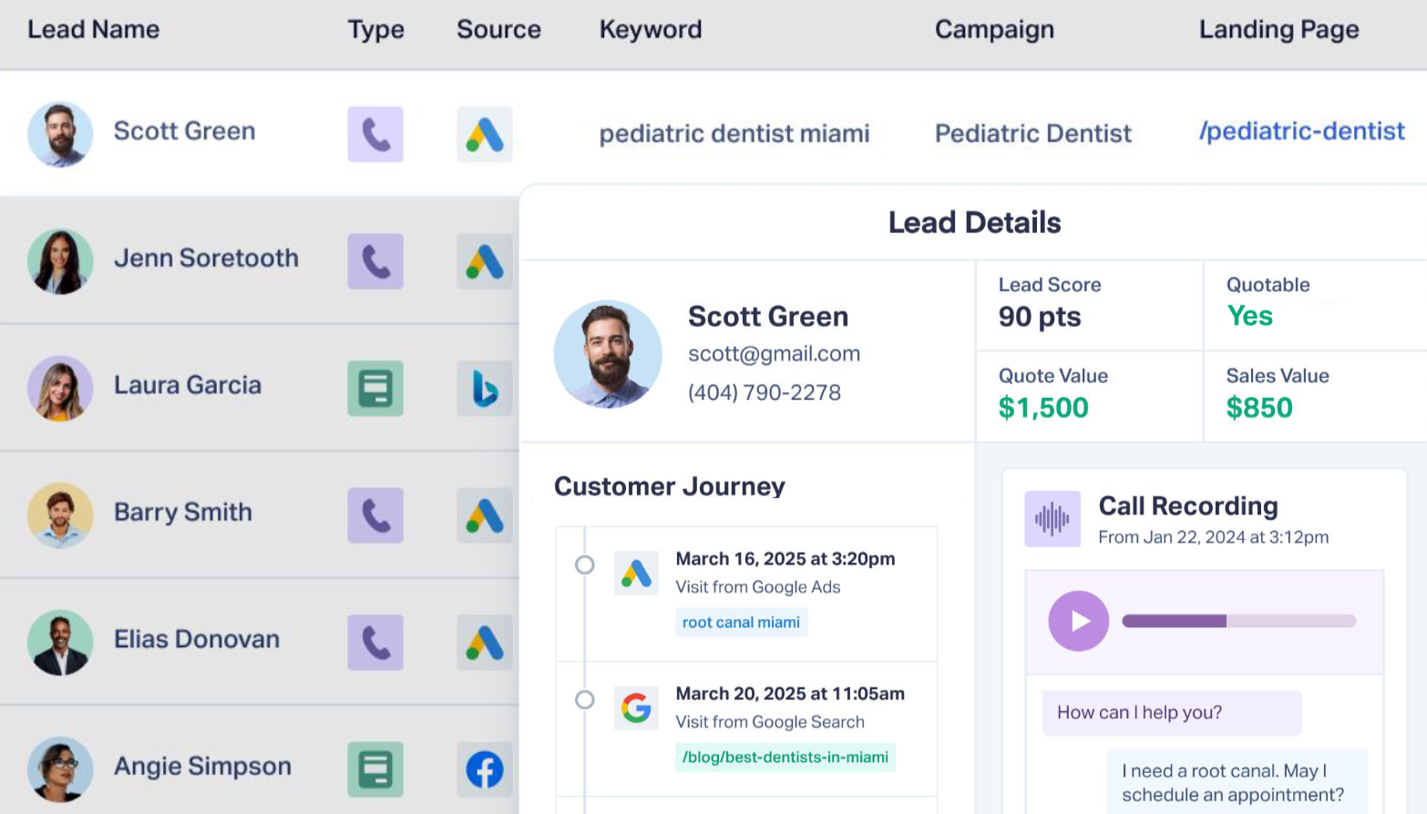The height and width of the screenshot is (814, 1427).
Task: Click Google Ads icon in March 16 journey entry
Action: click(636, 573)
